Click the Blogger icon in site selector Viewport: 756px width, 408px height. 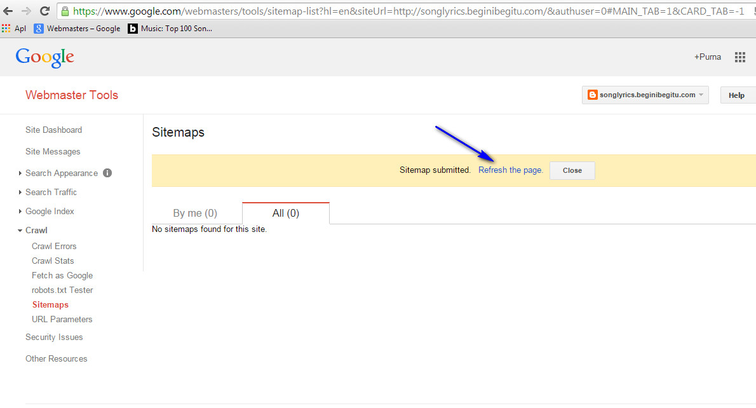point(592,95)
